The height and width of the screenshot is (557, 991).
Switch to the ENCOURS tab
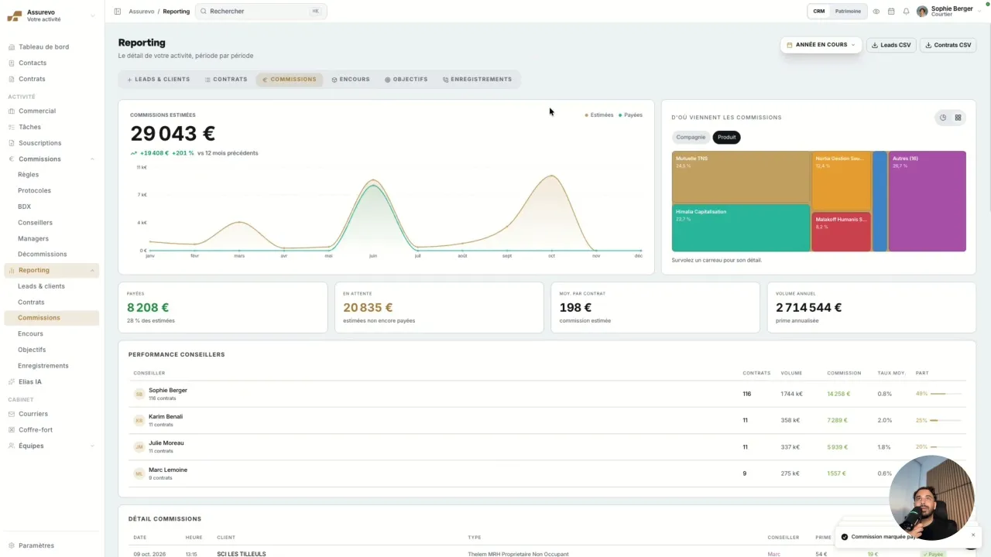[351, 80]
